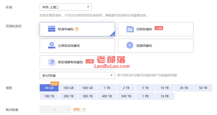Screen dimensions: 217x115
Task: Open the 多AZ存储 storage type dropdown
Action: click(77, 76)
